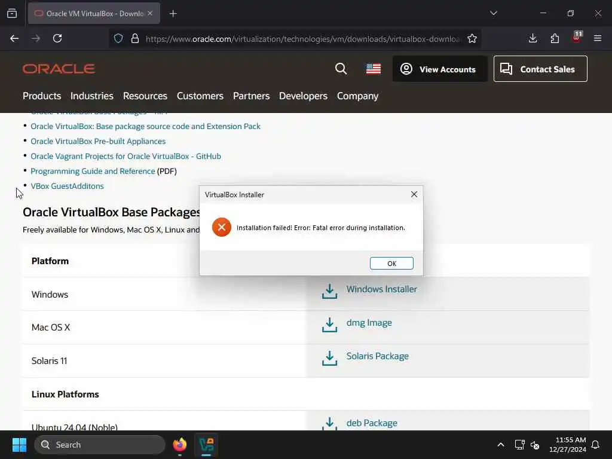This screenshot has height=459, width=612.
Task: Open Base package source code and Extension Pack link
Action: (145, 127)
